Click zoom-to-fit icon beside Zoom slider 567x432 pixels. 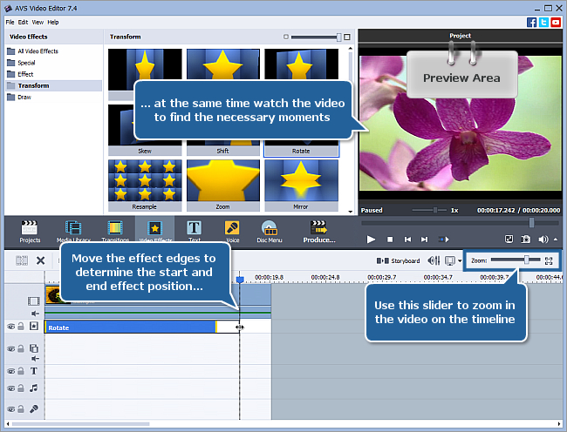[x=549, y=260]
